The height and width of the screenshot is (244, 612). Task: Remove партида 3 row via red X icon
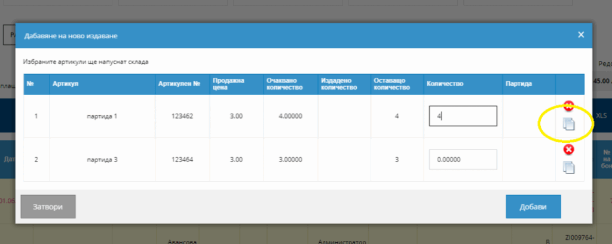point(569,150)
